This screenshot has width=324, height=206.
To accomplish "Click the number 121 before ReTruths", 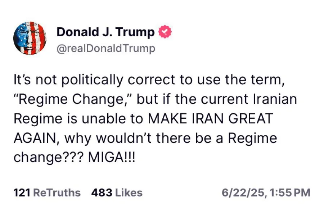I will tap(21, 193).
